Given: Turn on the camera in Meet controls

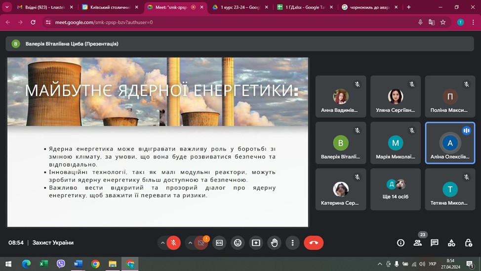Looking at the screenshot, I should tap(201, 243).
